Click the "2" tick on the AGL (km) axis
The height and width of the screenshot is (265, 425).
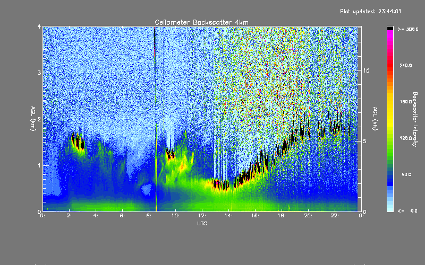pos(39,119)
